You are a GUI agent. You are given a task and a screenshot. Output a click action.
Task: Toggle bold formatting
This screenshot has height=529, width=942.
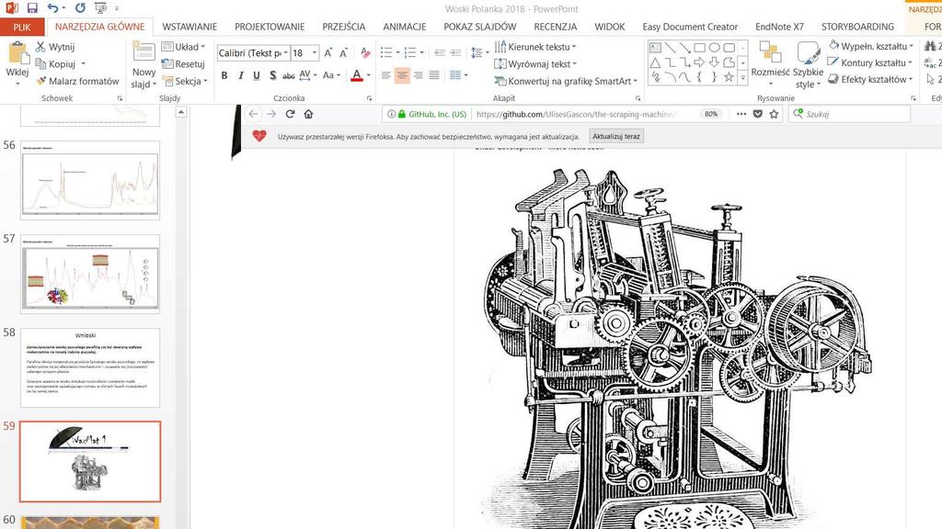coord(224,75)
